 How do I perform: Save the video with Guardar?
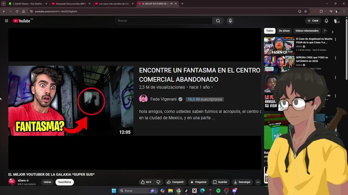pyautogui.click(x=220, y=182)
